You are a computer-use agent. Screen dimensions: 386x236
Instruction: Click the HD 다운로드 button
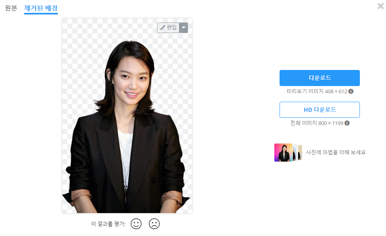click(x=320, y=110)
